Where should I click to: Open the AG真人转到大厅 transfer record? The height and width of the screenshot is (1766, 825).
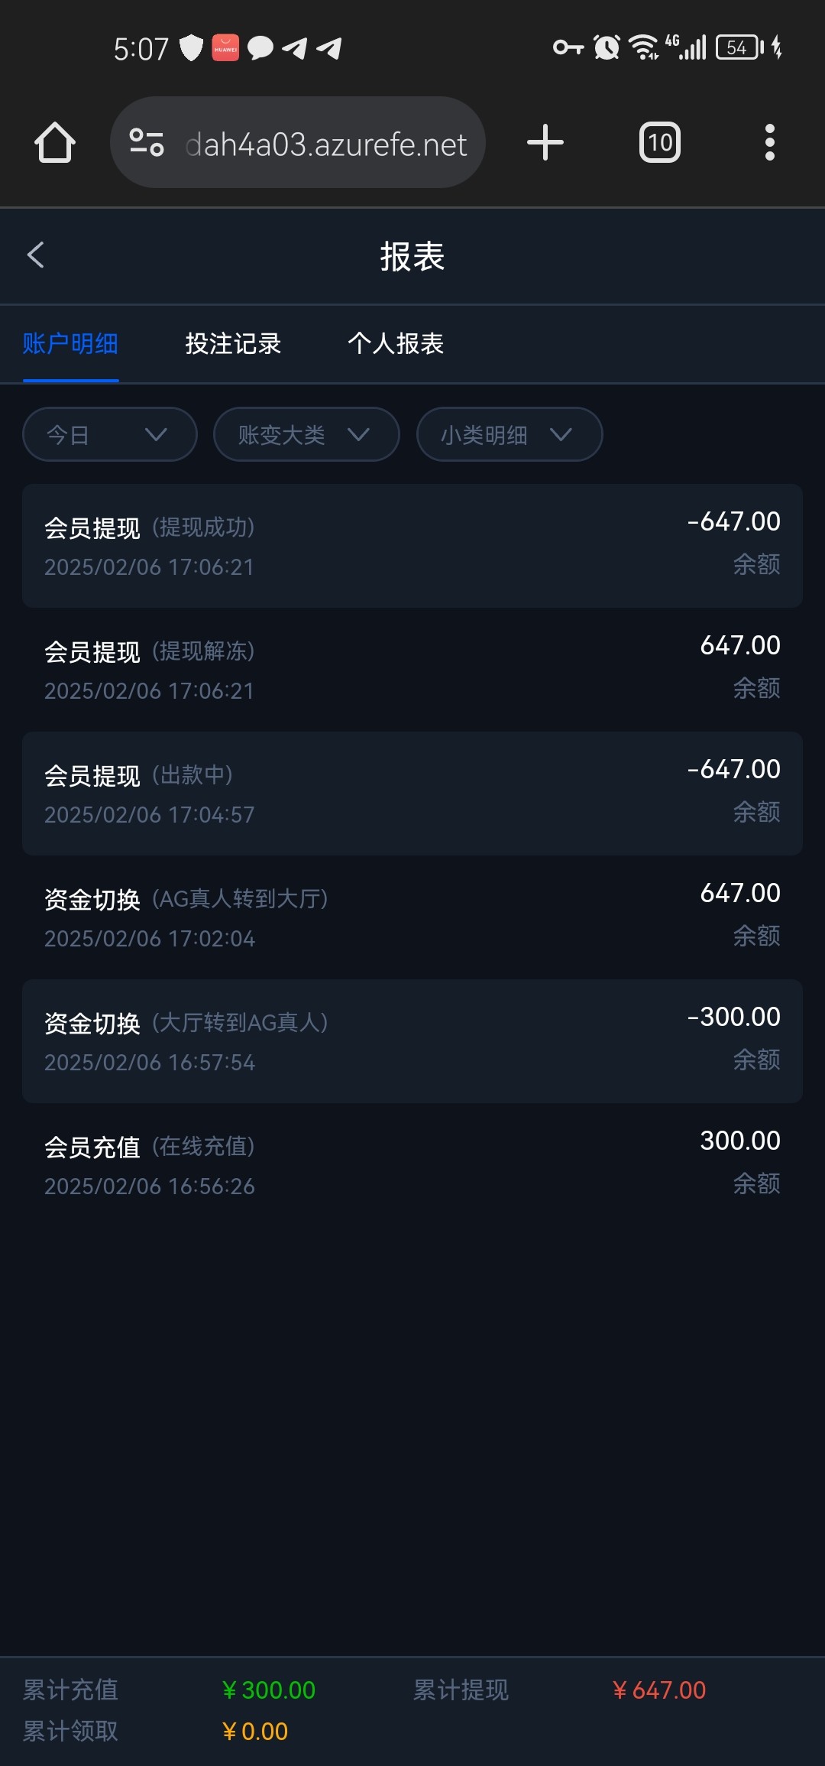coord(412,917)
